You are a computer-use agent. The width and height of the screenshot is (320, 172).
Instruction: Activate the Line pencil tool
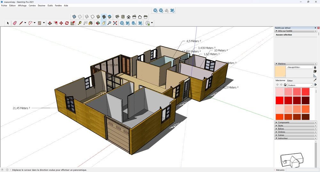pyautogui.click(x=21, y=23)
